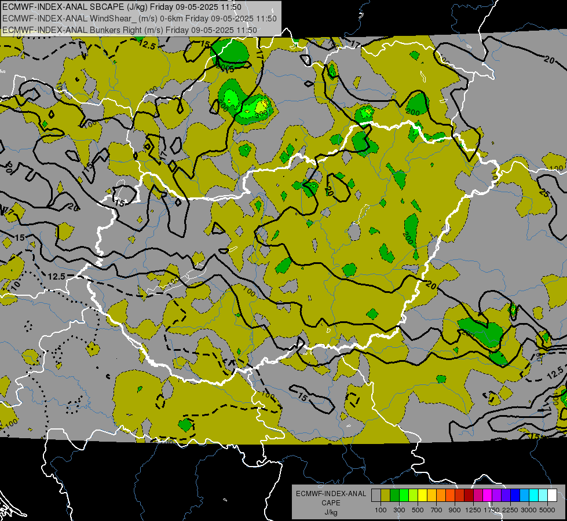Select the olive swatch starting at 100
The width and height of the screenshot is (567, 521).
386,496
